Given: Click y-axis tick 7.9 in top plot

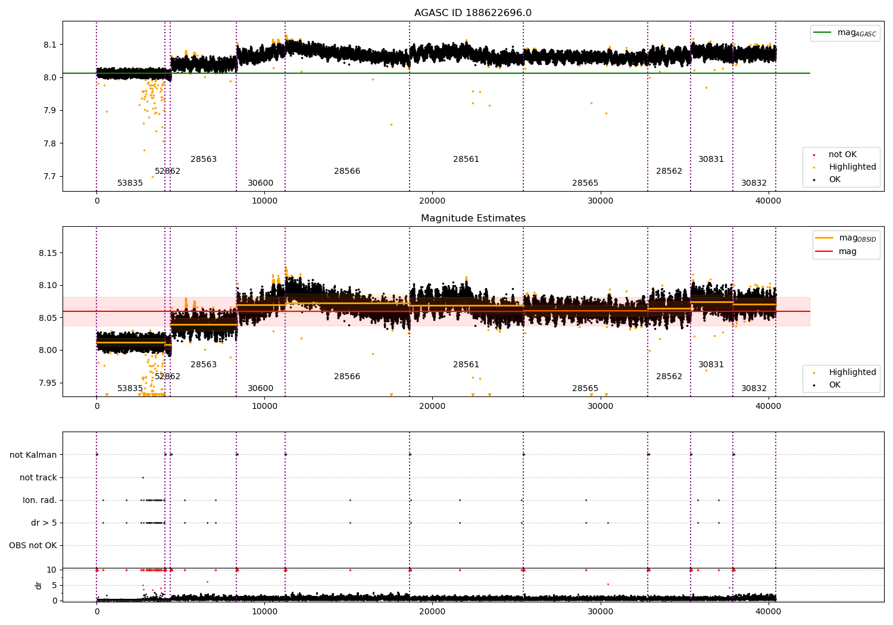Looking at the screenshot, I should 50,111.
